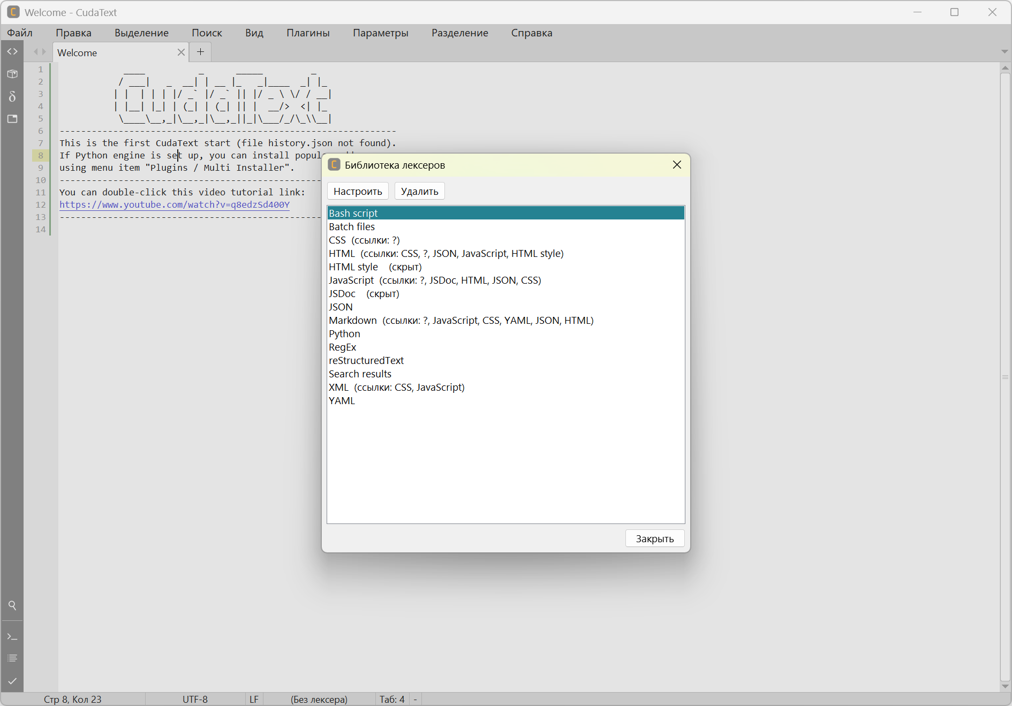Select JSDoc hidden lexer
The width and height of the screenshot is (1012, 706).
point(505,293)
